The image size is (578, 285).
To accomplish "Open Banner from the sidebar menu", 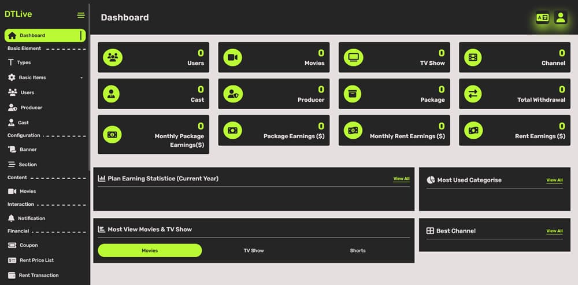I will pos(28,150).
